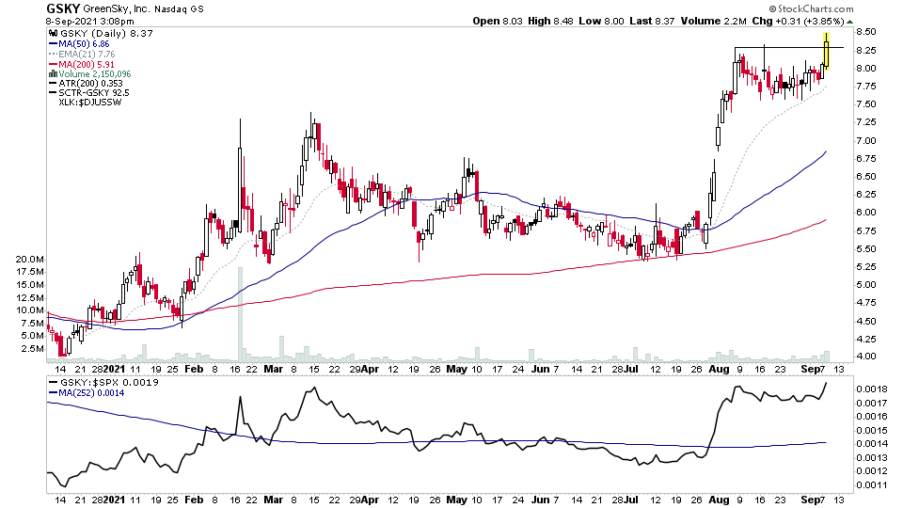The height and width of the screenshot is (508, 903).
Task: Click the High 8.48 value
Action: coord(550,22)
